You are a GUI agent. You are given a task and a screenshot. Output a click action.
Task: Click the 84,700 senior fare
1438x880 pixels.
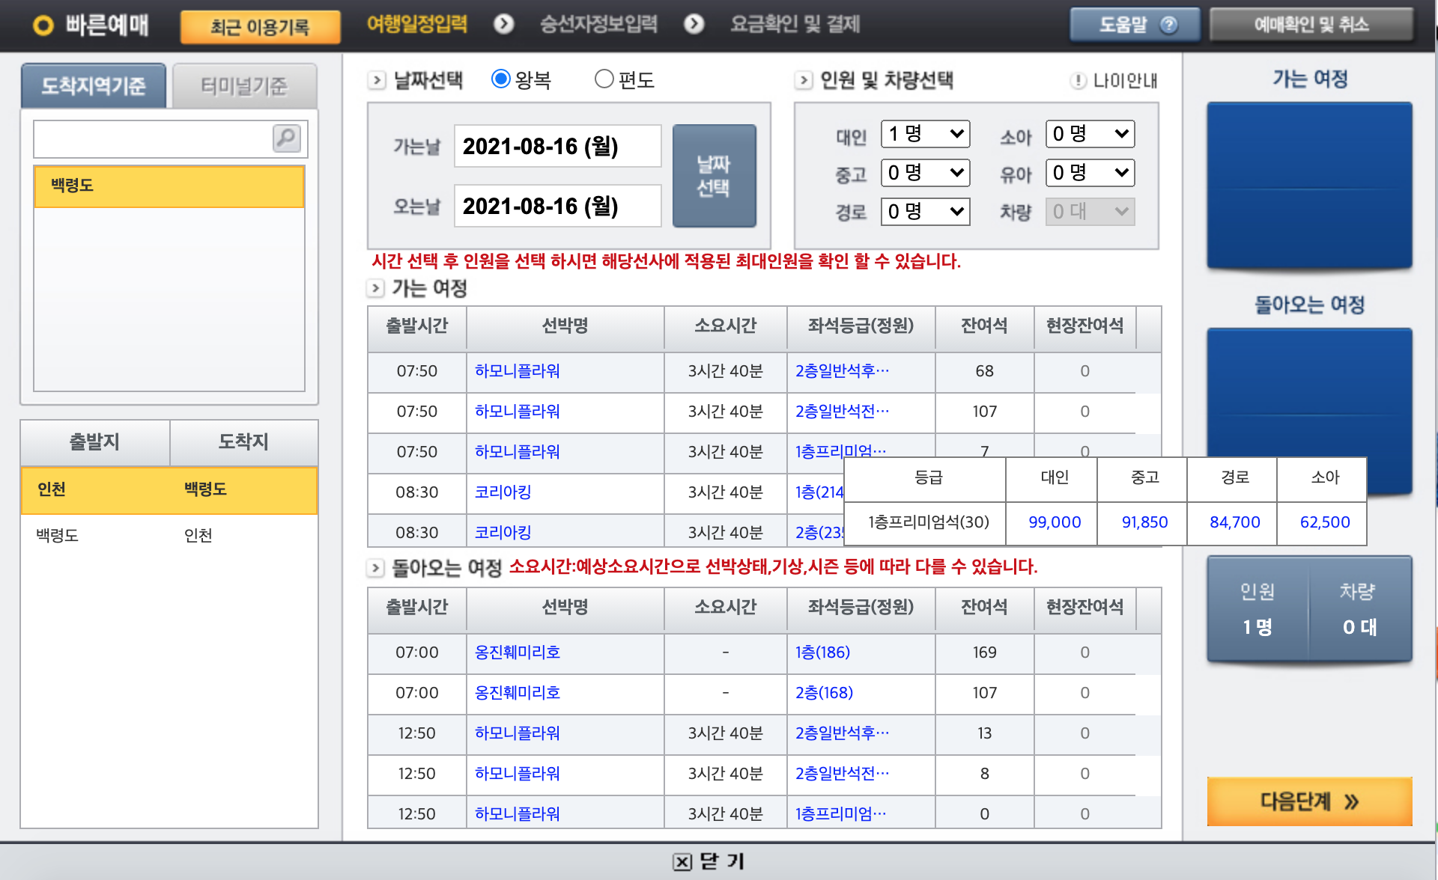[1234, 522]
